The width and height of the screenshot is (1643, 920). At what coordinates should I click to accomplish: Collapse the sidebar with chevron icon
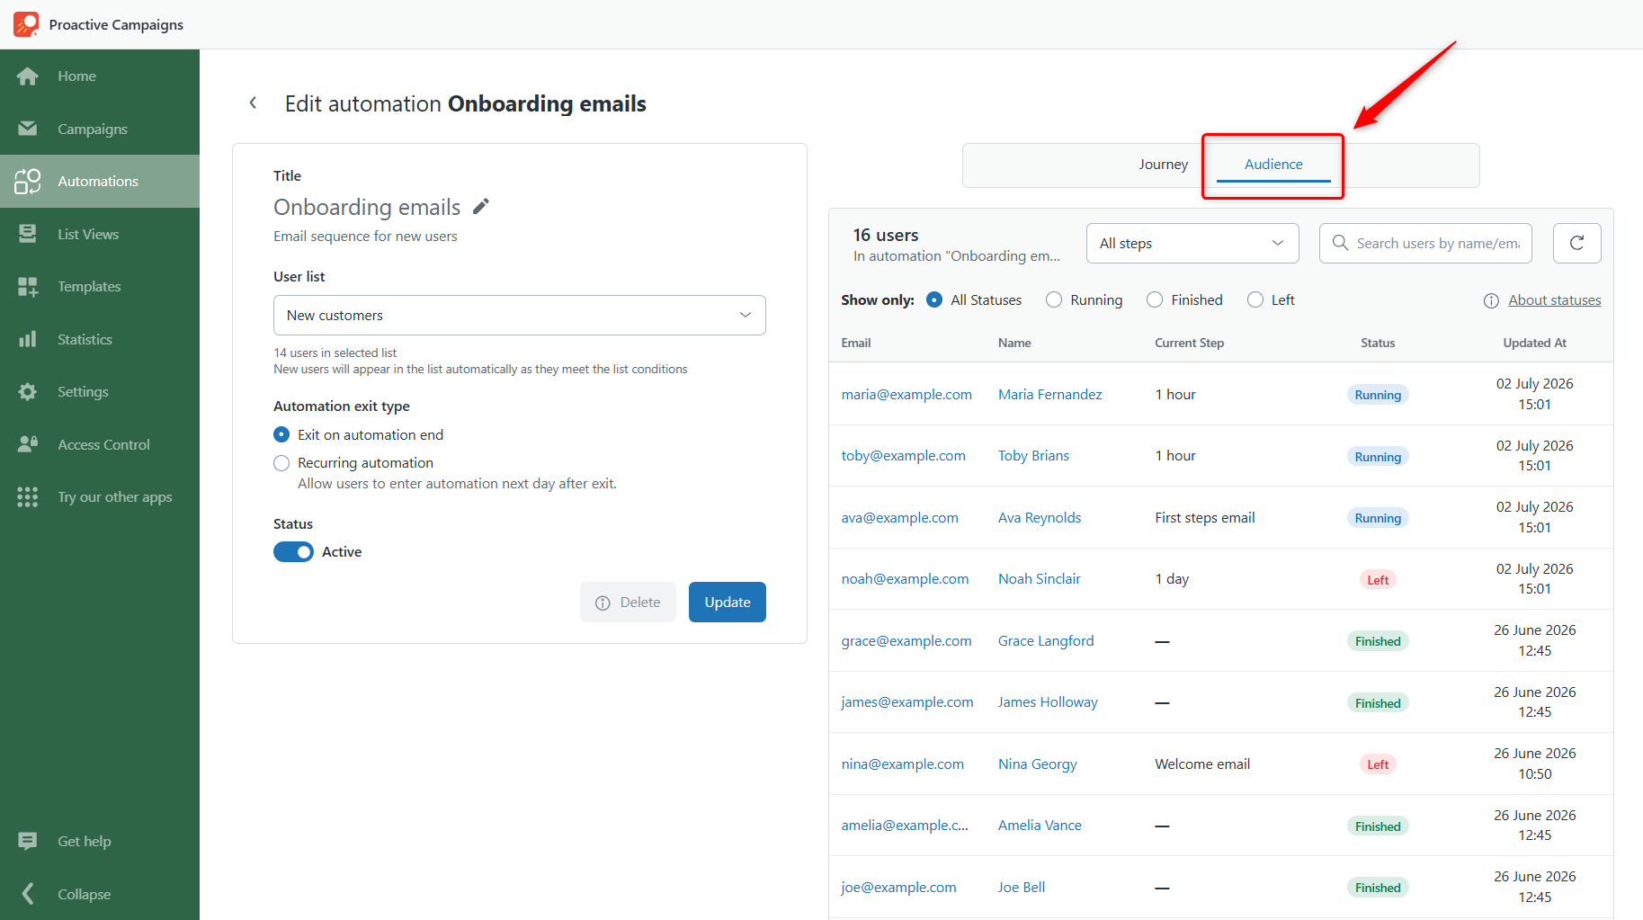click(28, 894)
